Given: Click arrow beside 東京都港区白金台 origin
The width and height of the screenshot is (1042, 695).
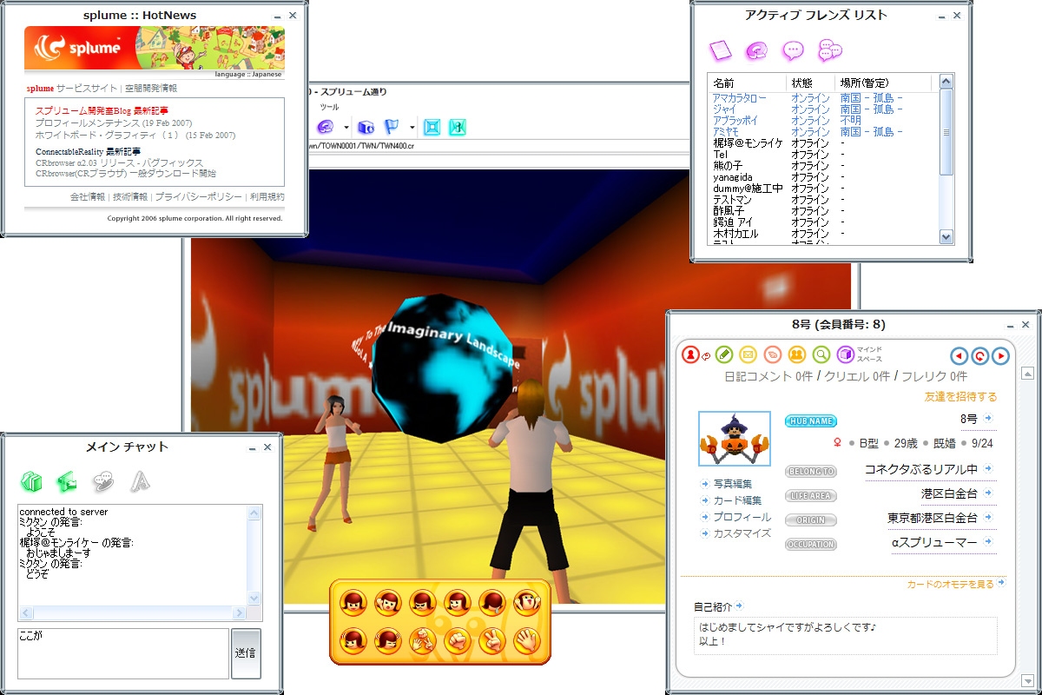Looking at the screenshot, I should click(x=988, y=517).
